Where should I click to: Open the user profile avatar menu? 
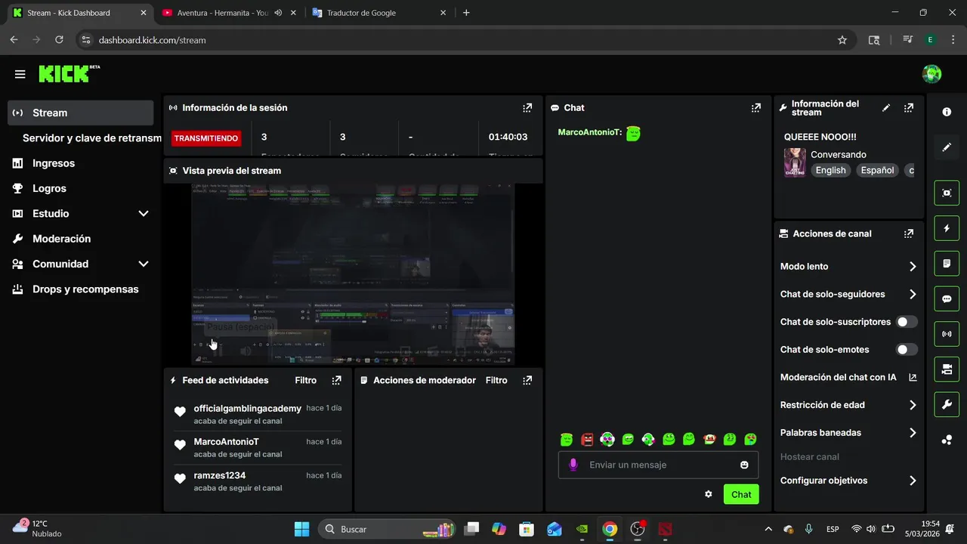point(931,74)
